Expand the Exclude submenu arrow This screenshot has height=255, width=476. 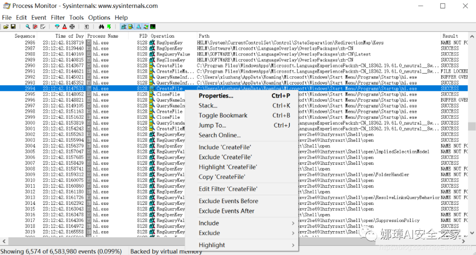point(293,233)
